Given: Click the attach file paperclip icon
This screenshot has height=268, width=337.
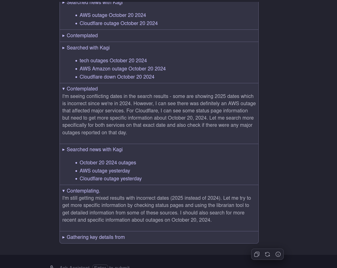Looking at the screenshot, I should [x=52, y=267].
